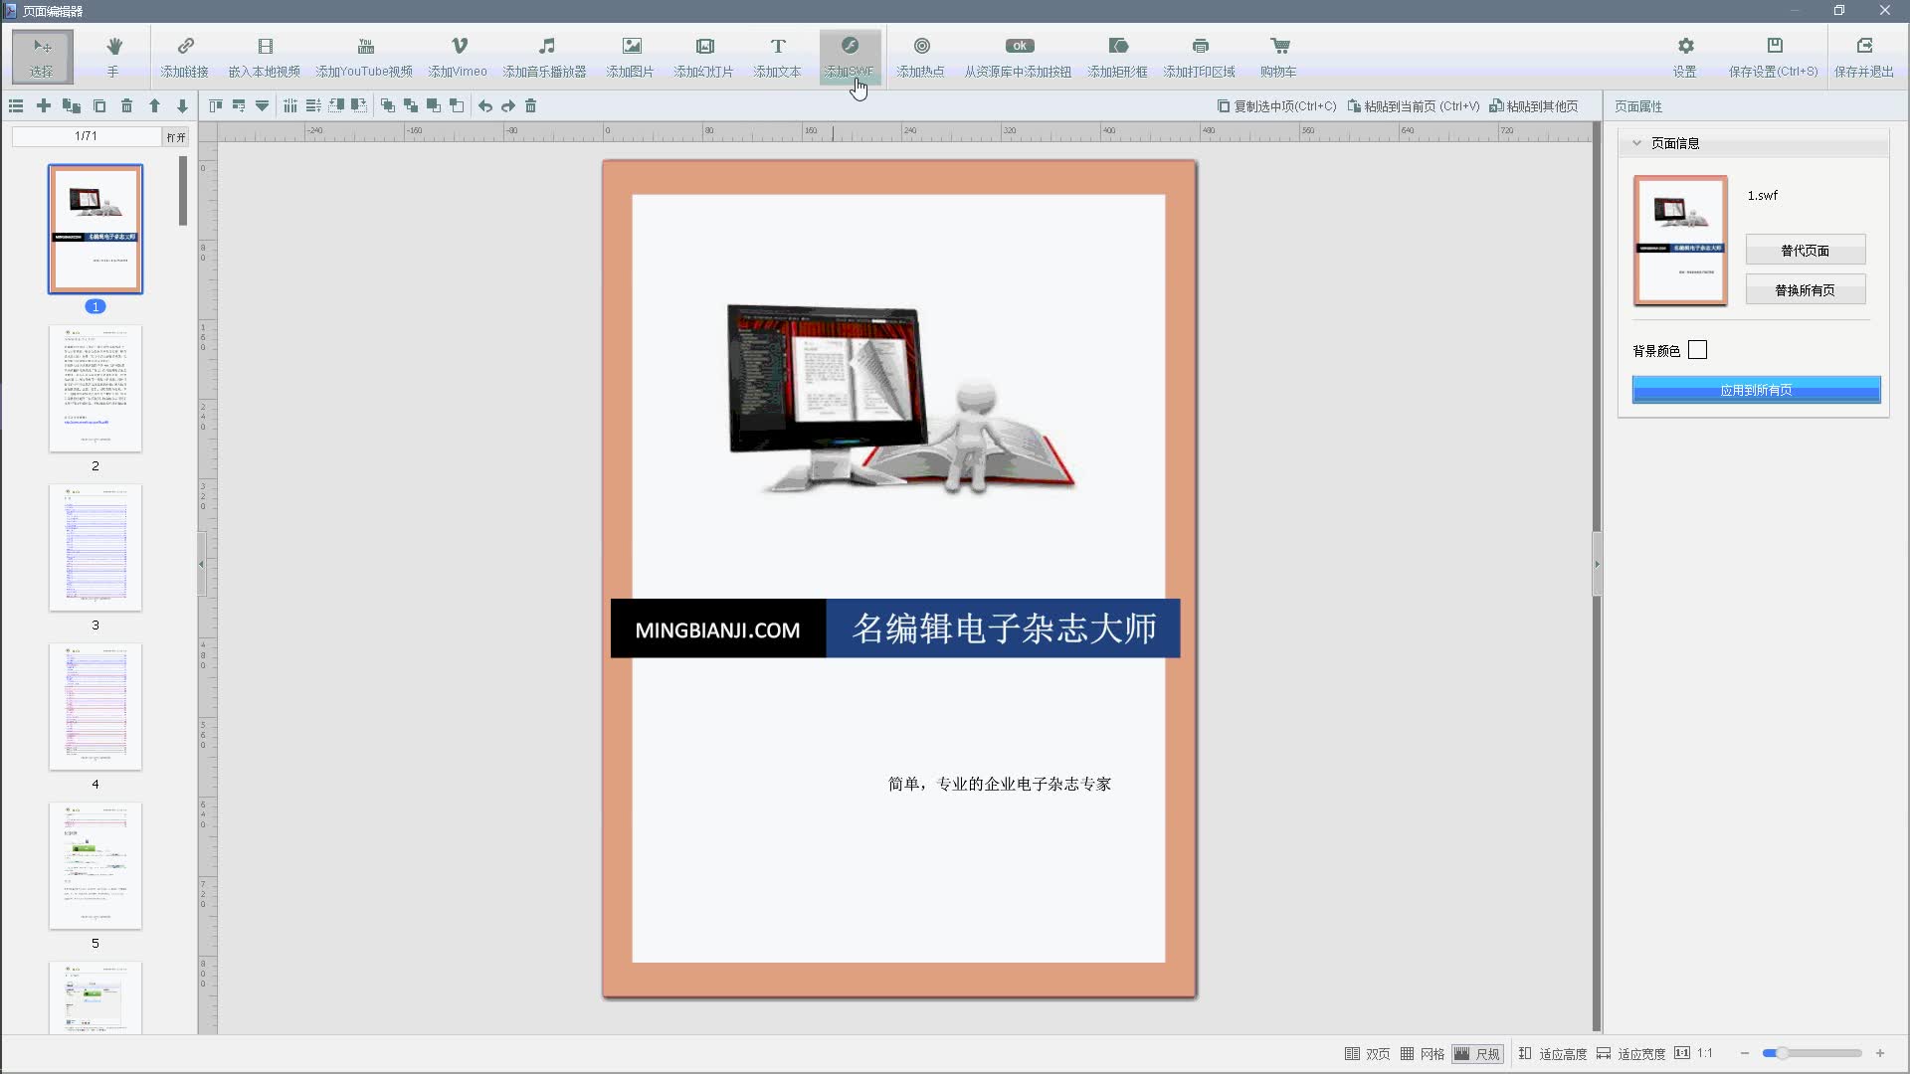Click the zoom out minus button
This screenshot has width=1910, height=1074.
coord(1744,1053)
